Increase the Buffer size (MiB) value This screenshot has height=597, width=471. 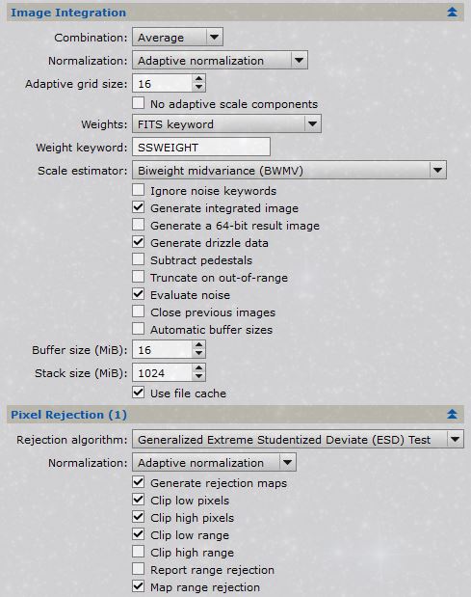[x=198, y=345]
